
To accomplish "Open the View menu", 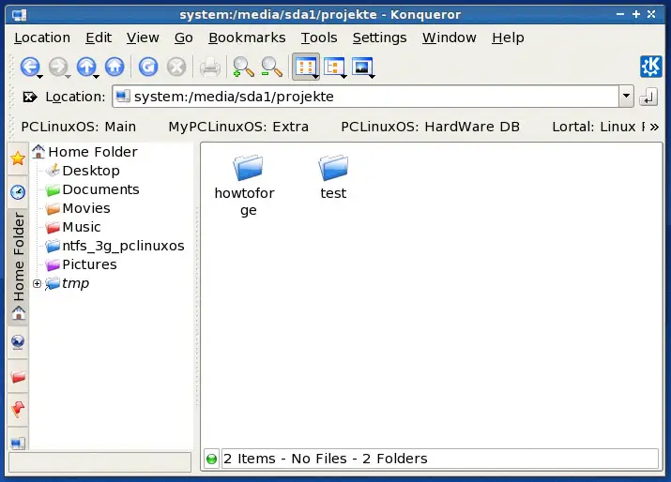I will point(143,38).
